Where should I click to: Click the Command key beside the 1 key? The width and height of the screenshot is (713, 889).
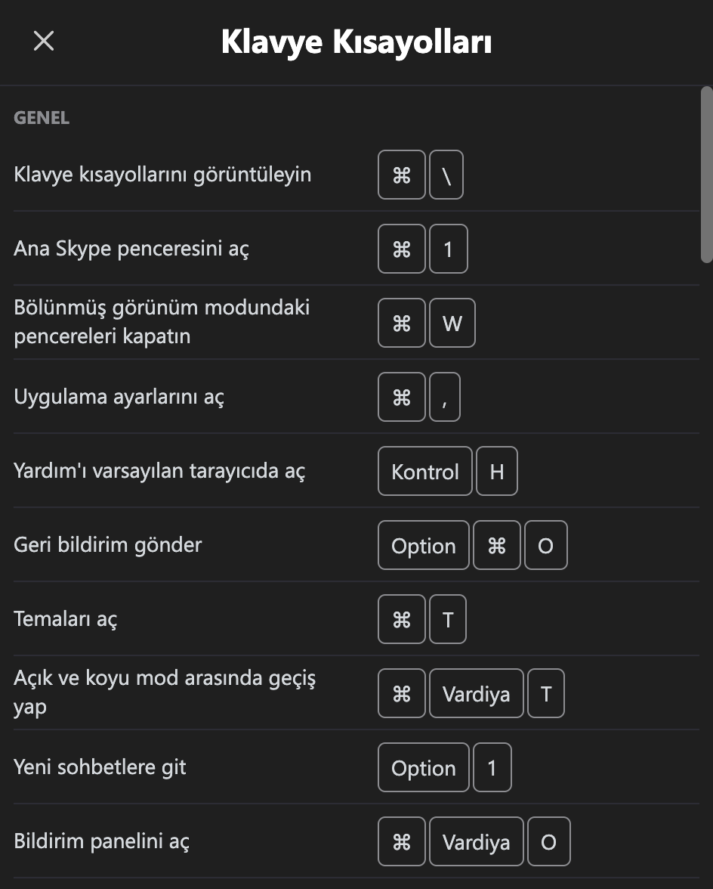pyautogui.click(x=402, y=249)
